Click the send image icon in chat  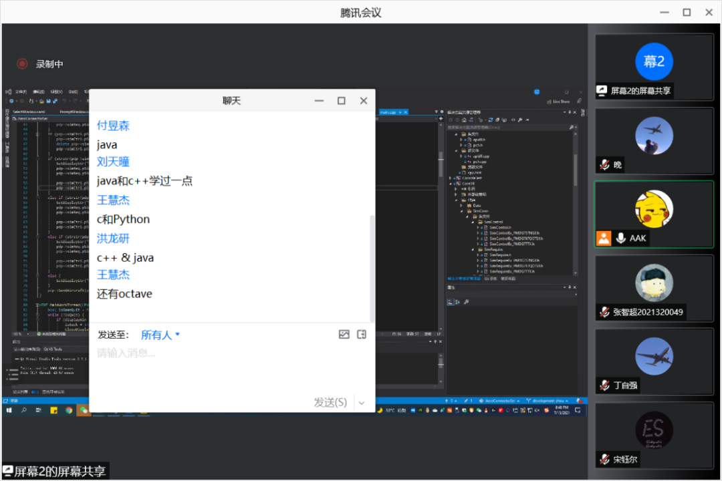pos(344,335)
